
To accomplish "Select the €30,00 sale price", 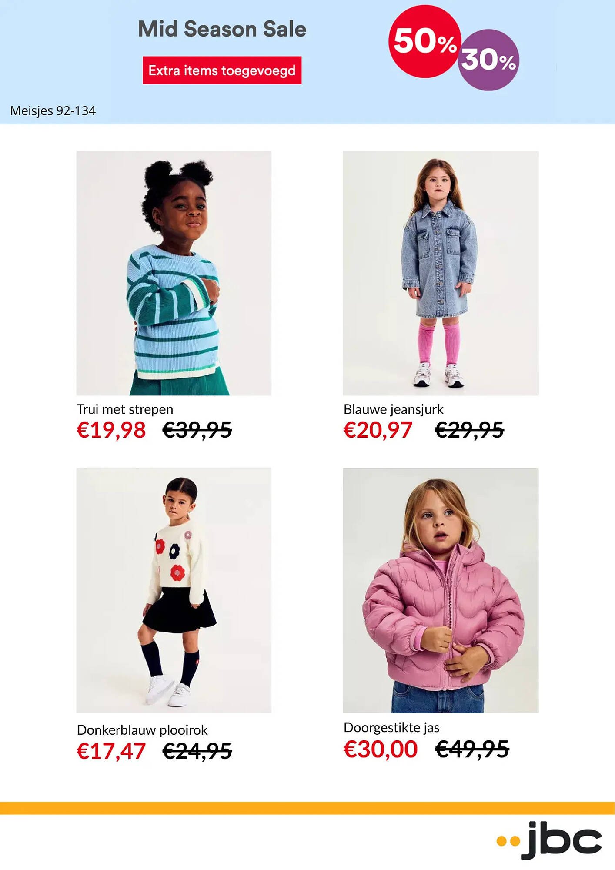I will click(x=381, y=749).
